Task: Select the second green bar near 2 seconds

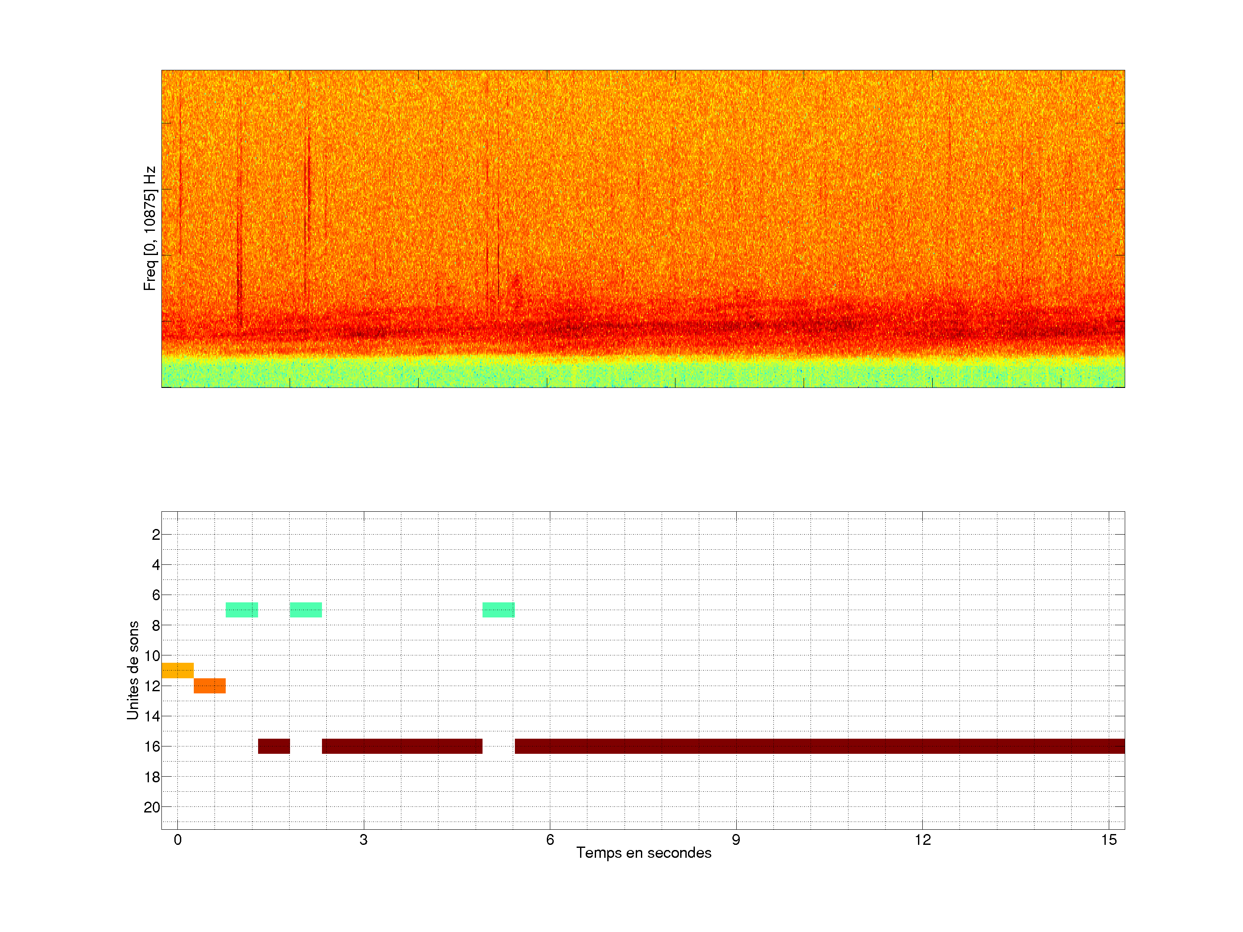Action: tap(306, 610)
